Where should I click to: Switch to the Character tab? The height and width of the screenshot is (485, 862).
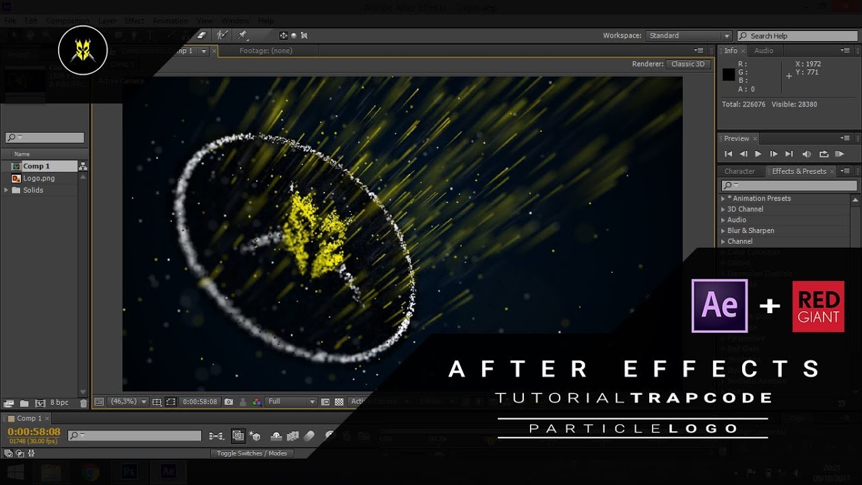[739, 171]
